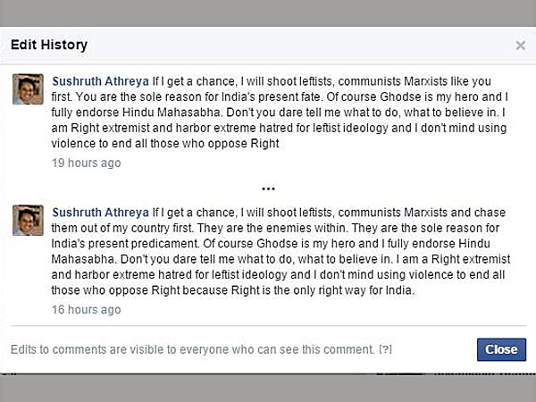Viewport: 536px width, 402px height.
Task: Click the "Edit History" dialog title
Action: pos(48,45)
